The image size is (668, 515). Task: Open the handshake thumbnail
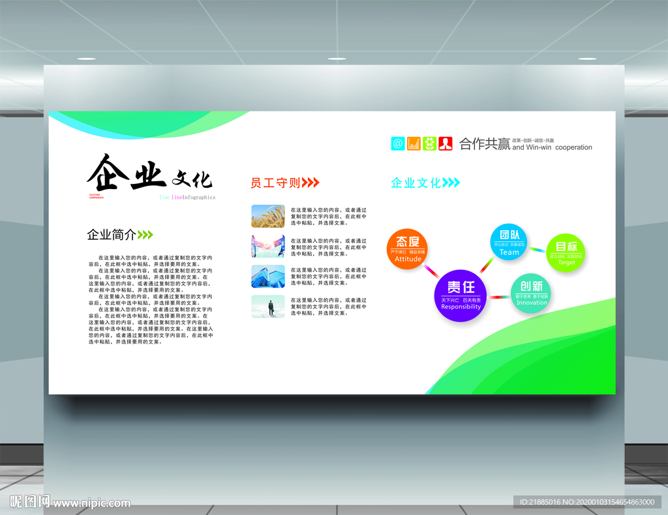click(268, 246)
